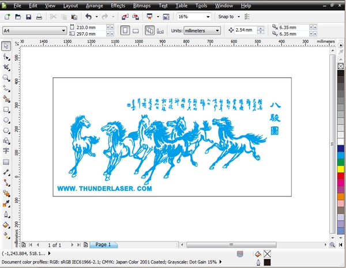Select the Text tool

click(6, 151)
